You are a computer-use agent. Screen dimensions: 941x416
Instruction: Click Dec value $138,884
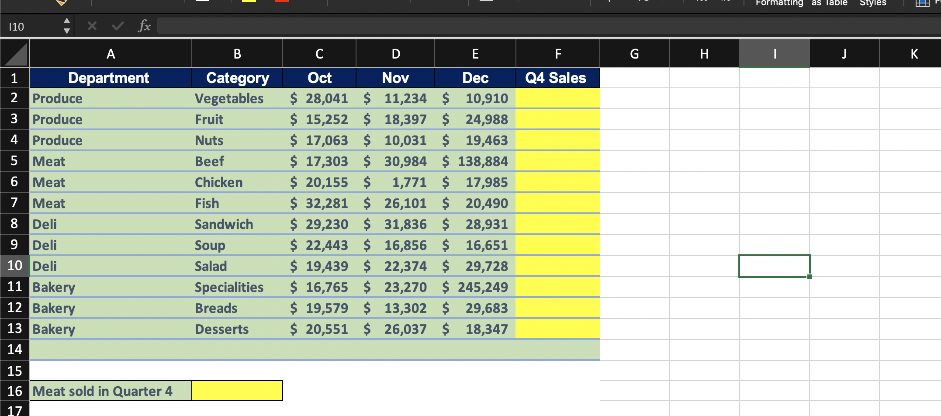point(475,162)
